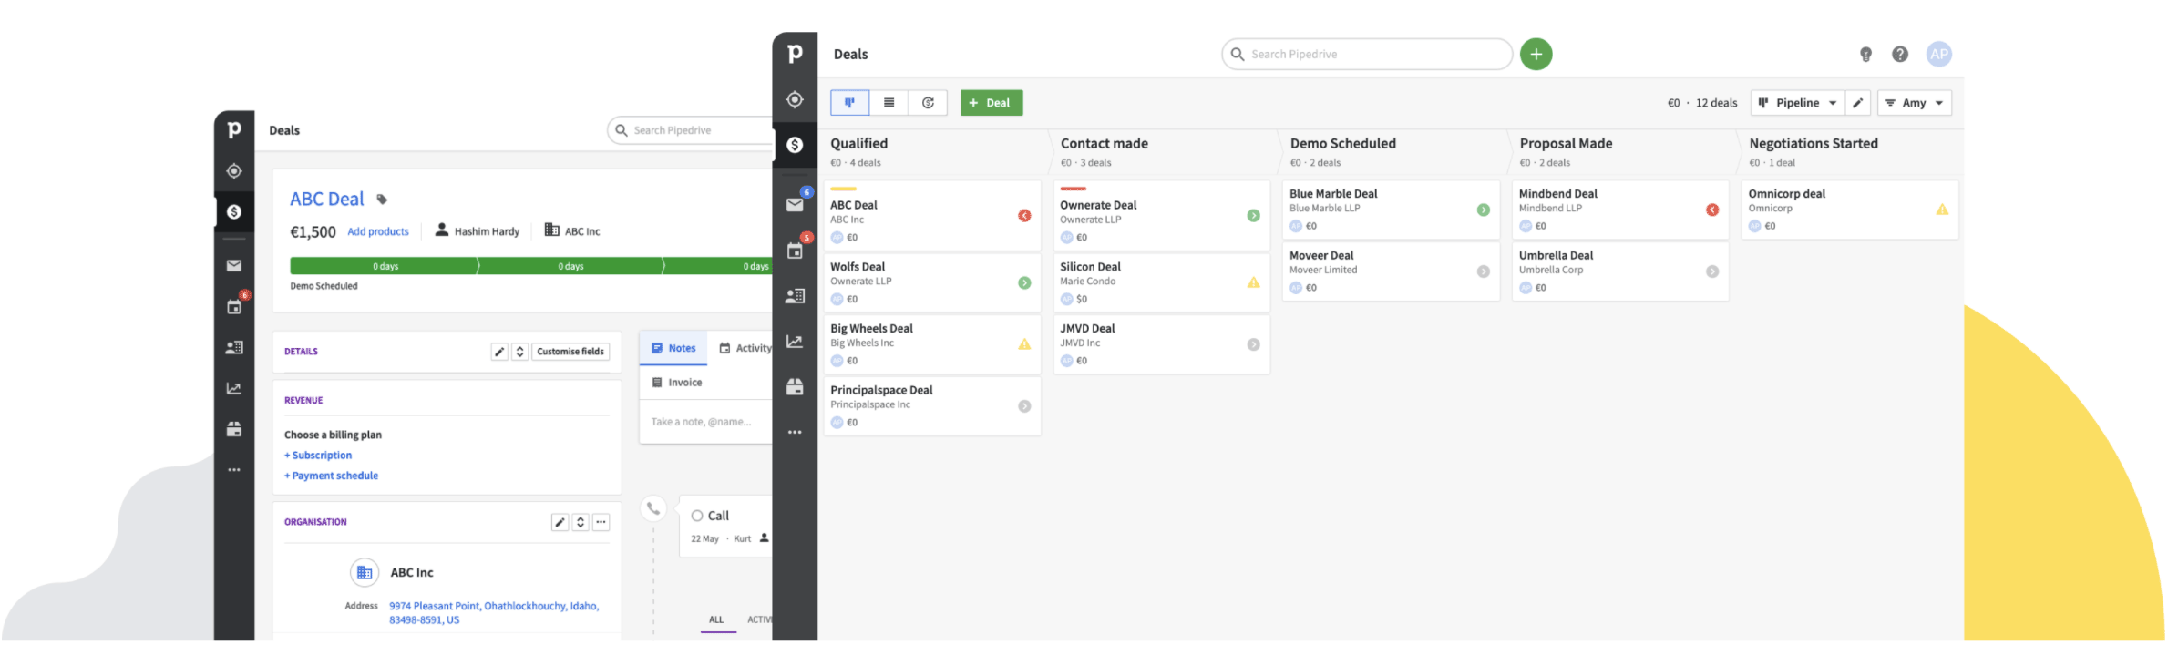
Task: Switch to pipeline kanban view
Action: (849, 103)
